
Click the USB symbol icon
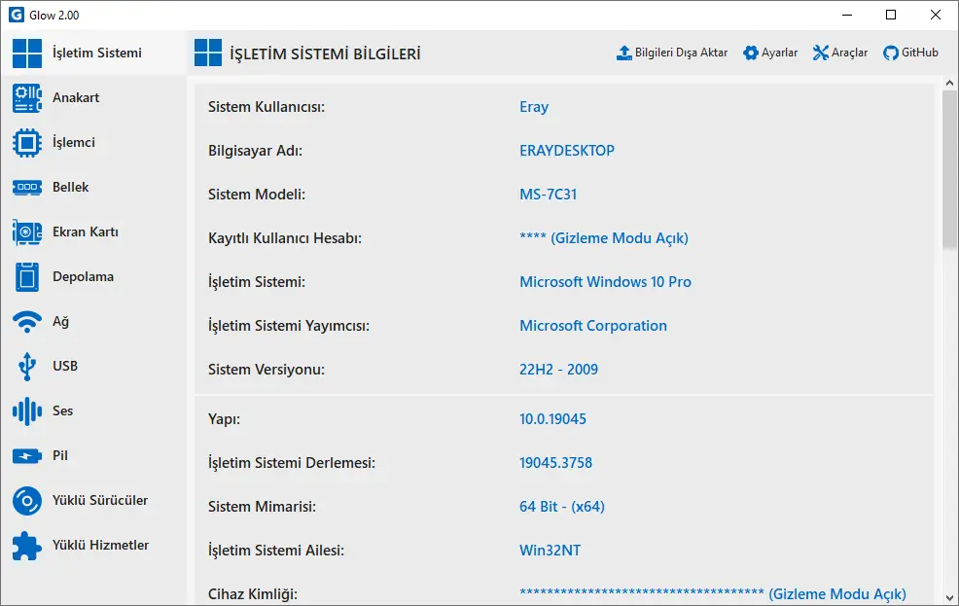click(x=27, y=367)
